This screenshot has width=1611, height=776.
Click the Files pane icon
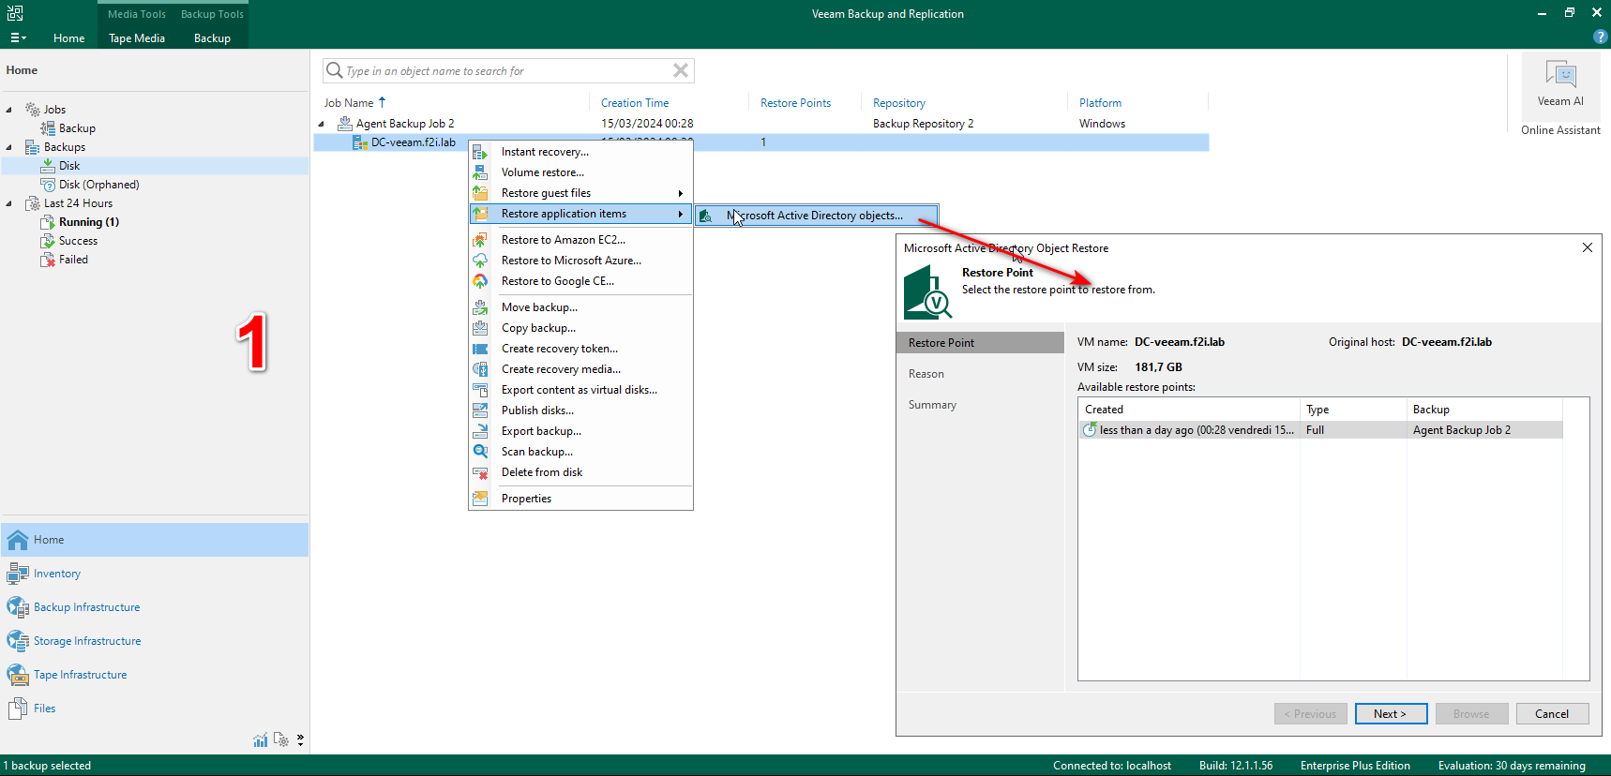[18, 709]
